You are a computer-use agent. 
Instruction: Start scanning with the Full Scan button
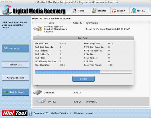15,49
